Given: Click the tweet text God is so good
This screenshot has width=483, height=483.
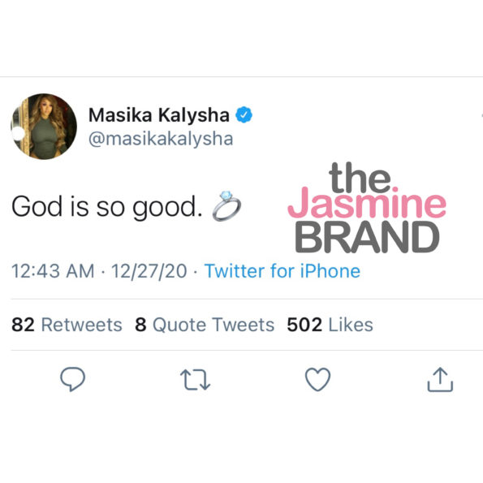Looking at the screenshot, I should click(107, 207).
